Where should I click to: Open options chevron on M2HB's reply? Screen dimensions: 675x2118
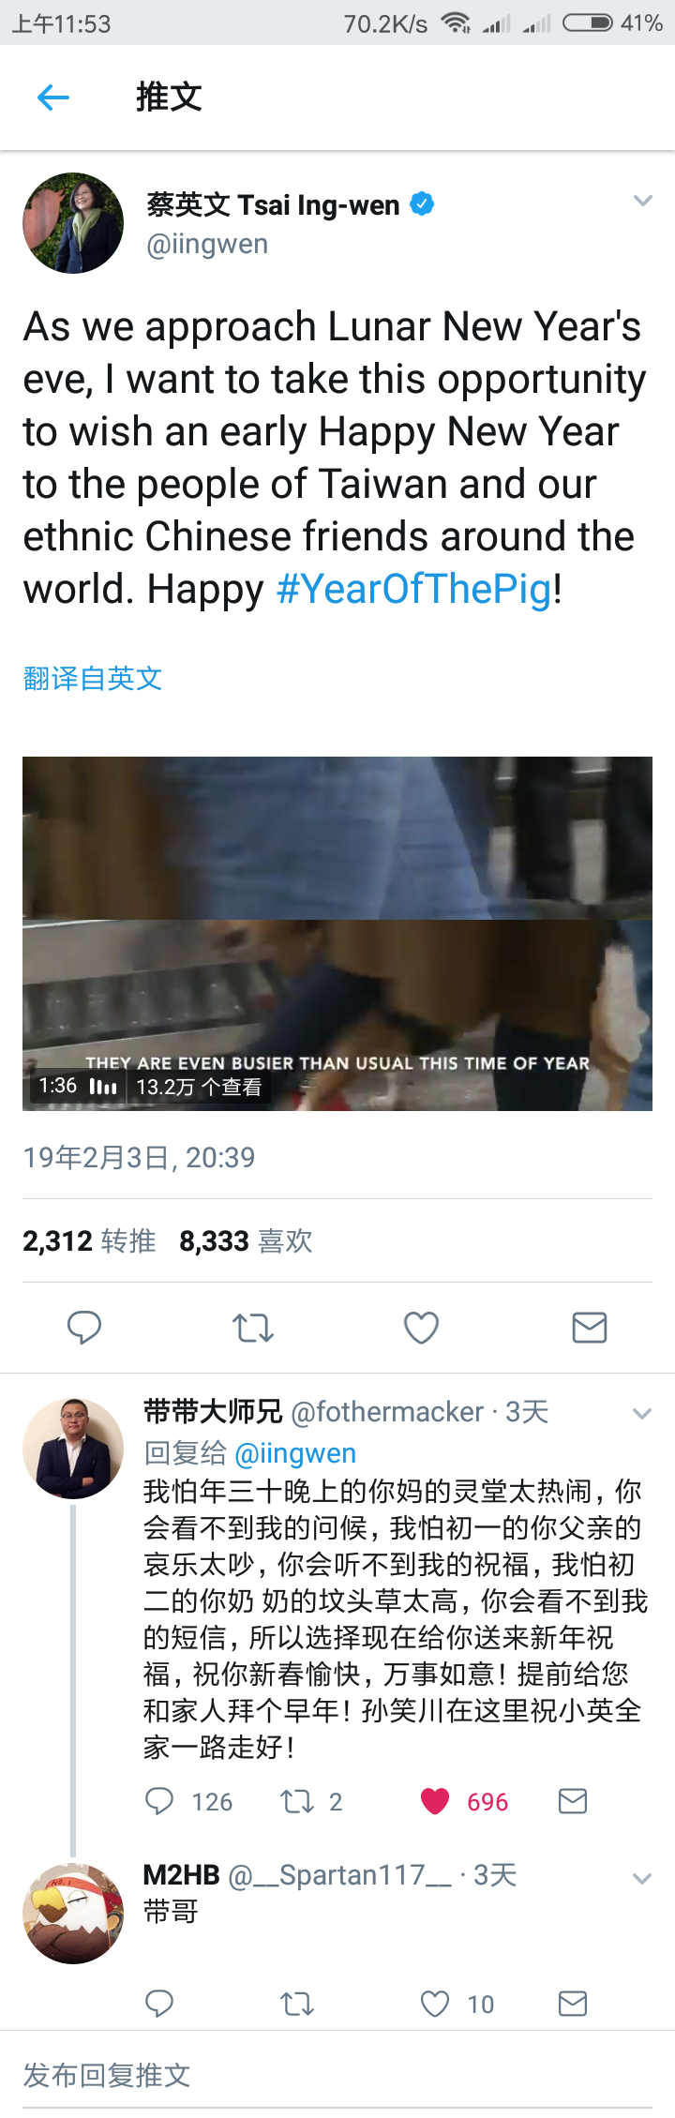[x=642, y=1878]
